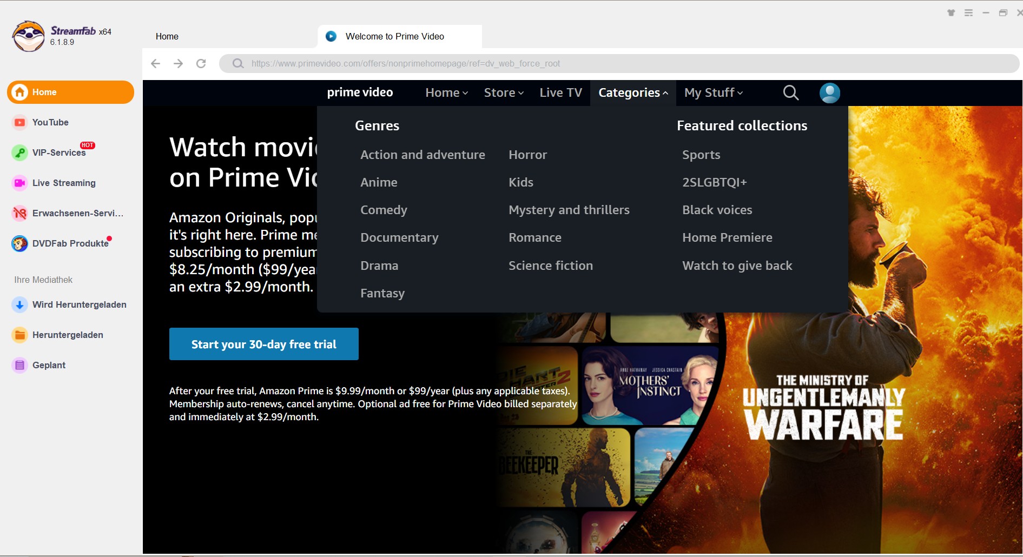
Task: Open the Romance genre
Action: [535, 237]
